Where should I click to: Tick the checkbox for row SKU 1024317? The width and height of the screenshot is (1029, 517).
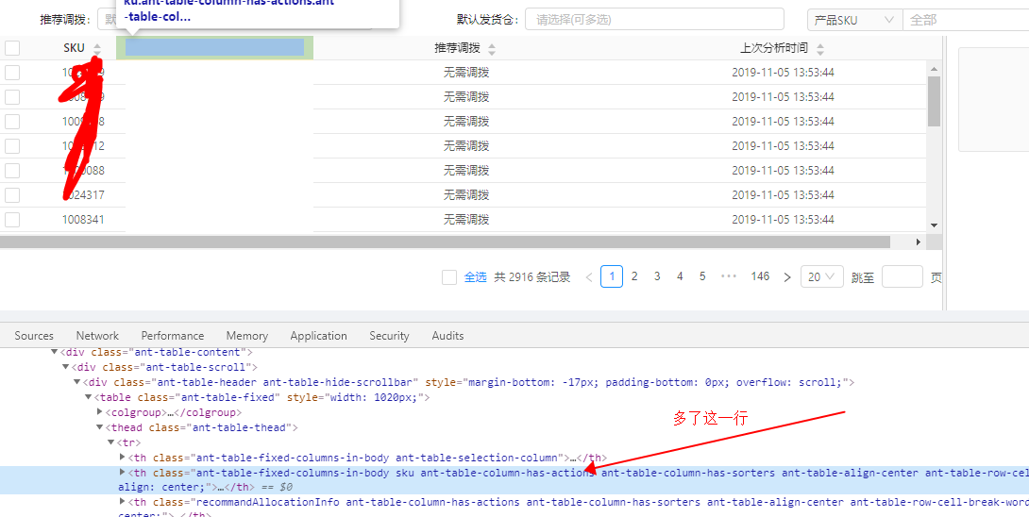click(x=12, y=195)
